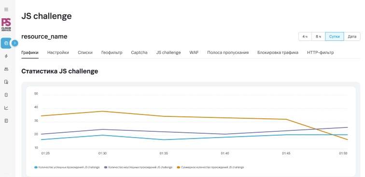The height and width of the screenshot is (177, 365).
Task: Expand the sidebar with the chevron button
Action: (14, 43)
